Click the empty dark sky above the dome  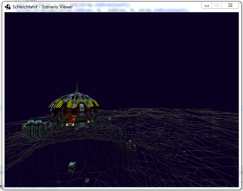click(121, 47)
